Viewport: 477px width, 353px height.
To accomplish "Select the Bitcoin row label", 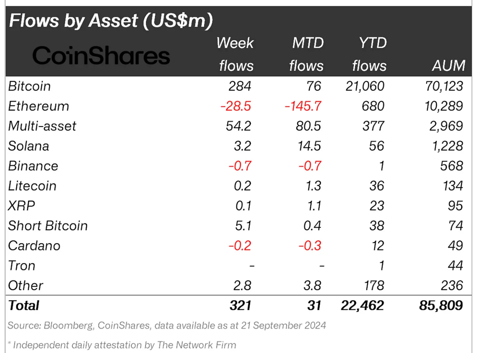I will click(30, 86).
